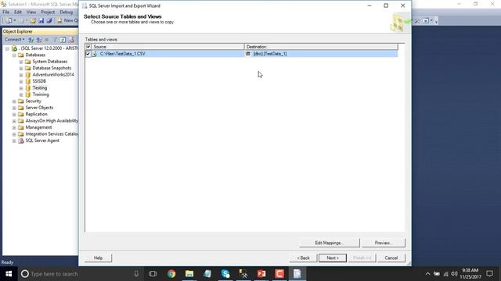The image size is (501, 281).
Task: Select Server Objects in Object Explorer
Action: (39, 108)
